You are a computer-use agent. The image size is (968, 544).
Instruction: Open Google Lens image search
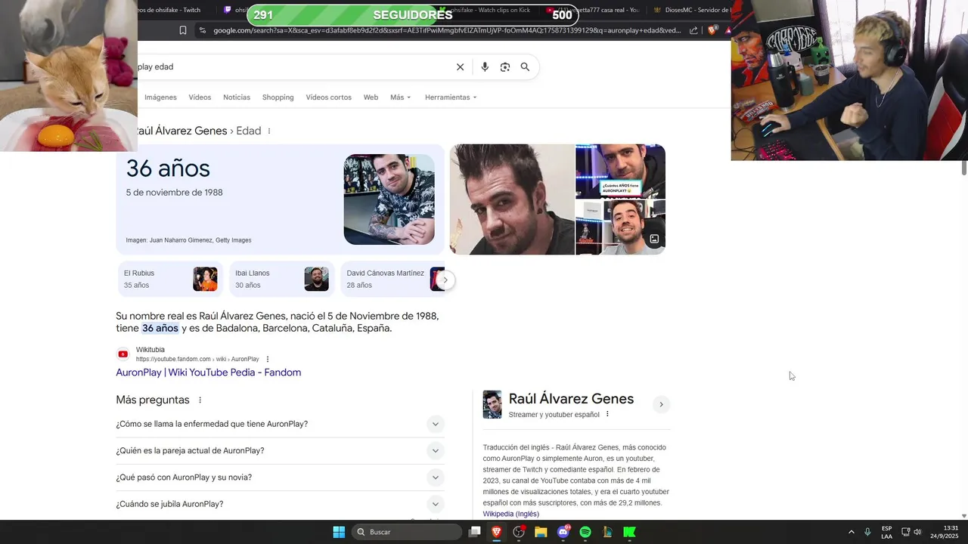click(x=505, y=67)
